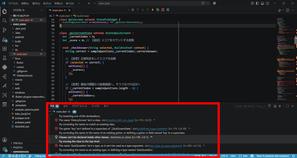Switch to the Debug Console tab
Screen dimensions: 297x158
79,106
